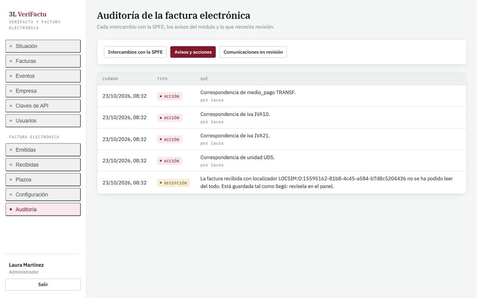Viewport: 477px width, 298px height.
Task: Click the 3L VeriFactu logo text
Action: pyautogui.click(x=28, y=14)
